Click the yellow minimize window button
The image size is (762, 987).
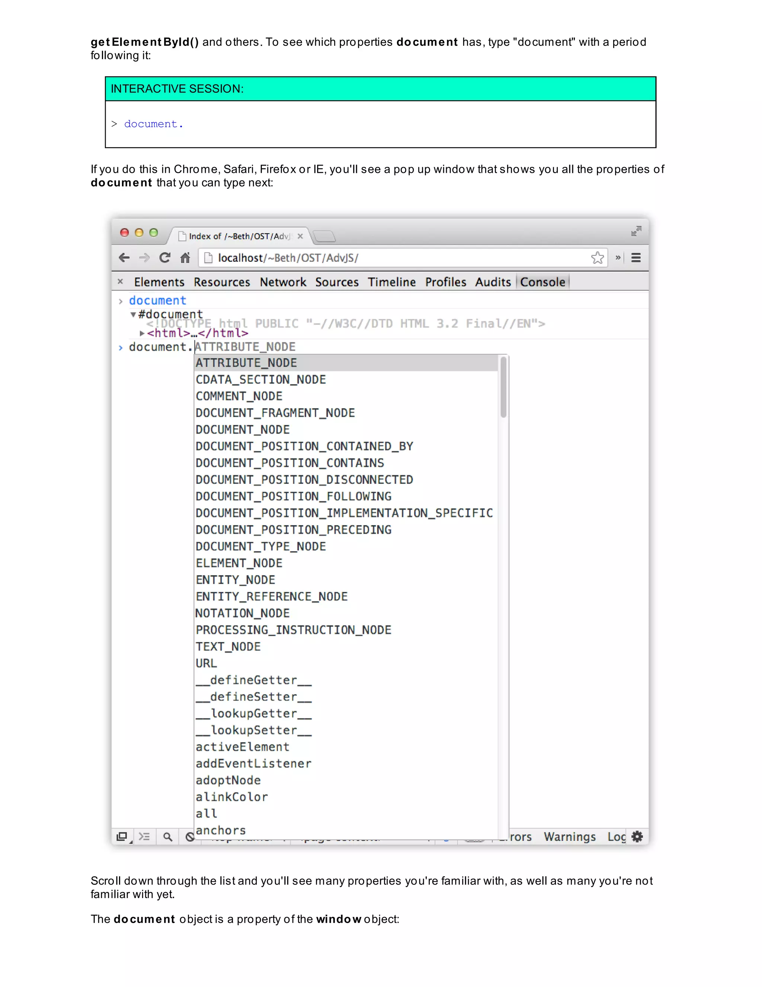tap(139, 232)
